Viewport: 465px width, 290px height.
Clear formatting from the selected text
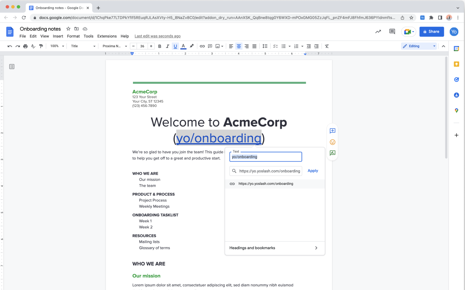[327, 46]
